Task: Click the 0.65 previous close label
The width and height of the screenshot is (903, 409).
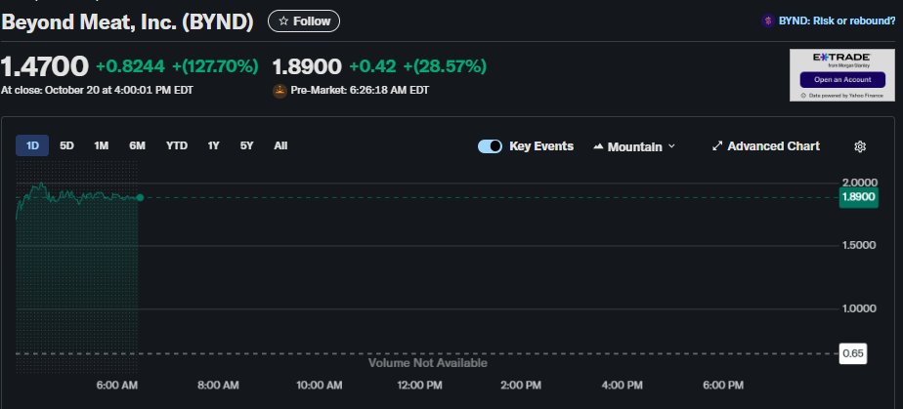Action: coord(853,353)
